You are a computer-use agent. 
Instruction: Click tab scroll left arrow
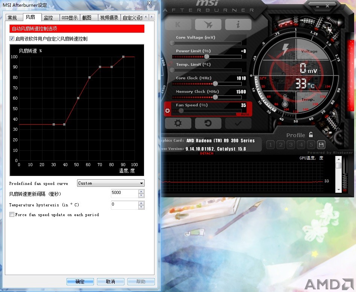point(146,17)
